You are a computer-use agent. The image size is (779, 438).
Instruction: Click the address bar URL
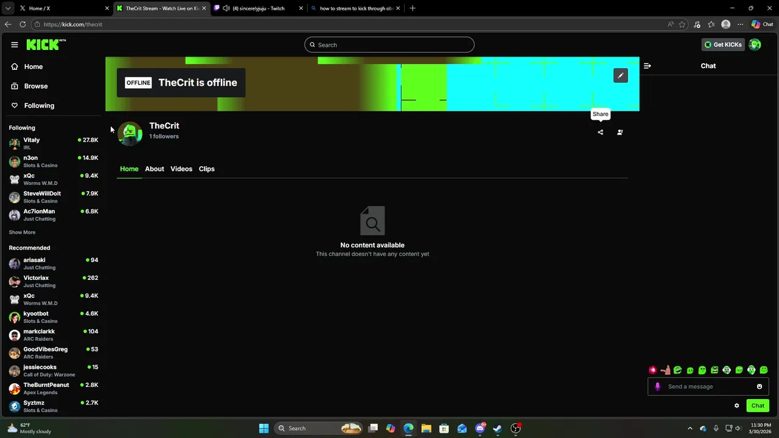pyautogui.click(x=73, y=24)
